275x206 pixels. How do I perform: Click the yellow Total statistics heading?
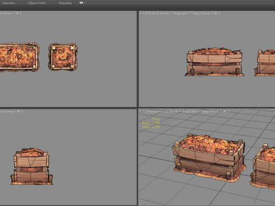(156, 119)
